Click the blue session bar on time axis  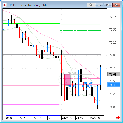click(33, 116)
